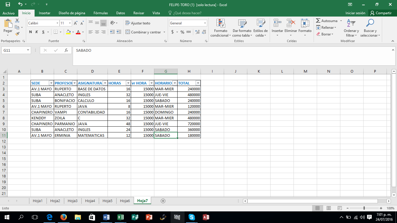The height and width of the screenshot is (223, 397).
Task: Click the Ordenar y filtrar icon
Action: (350, 28)
